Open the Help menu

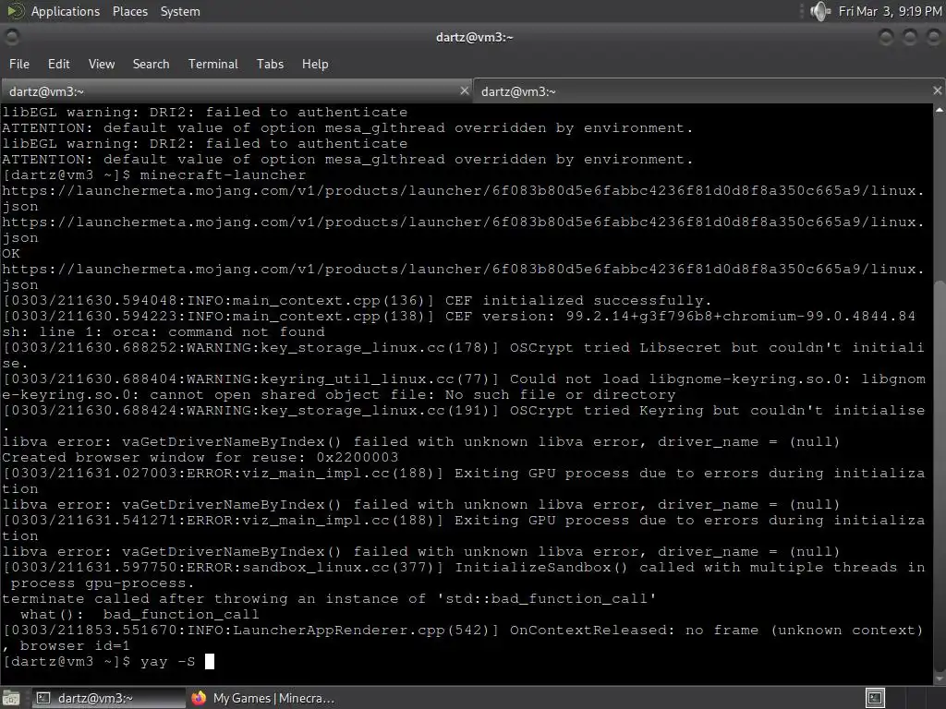point(315,64)
